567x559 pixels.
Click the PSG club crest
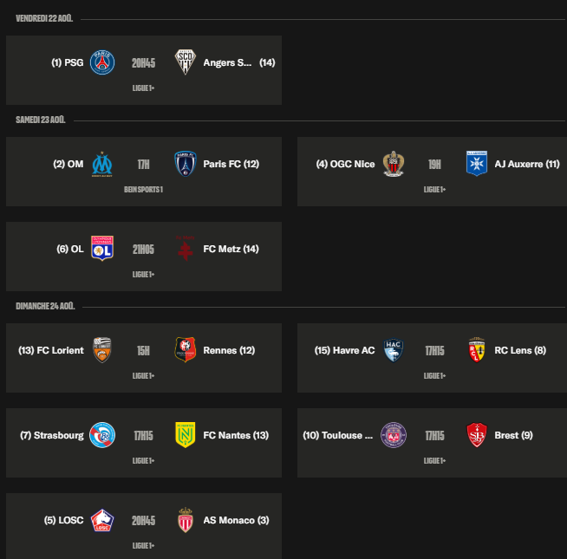(102, 62)
